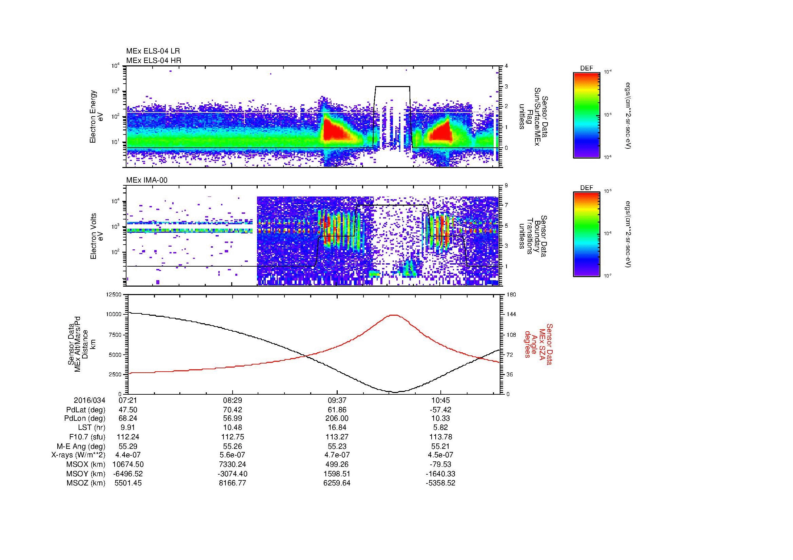Click the altitude axis tick '12500'
Viewport: 793px width, 560px height.
tap(114, 295)
